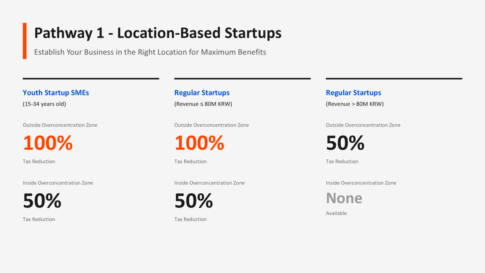Click the (Revenue > 80M KRW) text
Screen dimensions: 485x273
click(354, 104)
